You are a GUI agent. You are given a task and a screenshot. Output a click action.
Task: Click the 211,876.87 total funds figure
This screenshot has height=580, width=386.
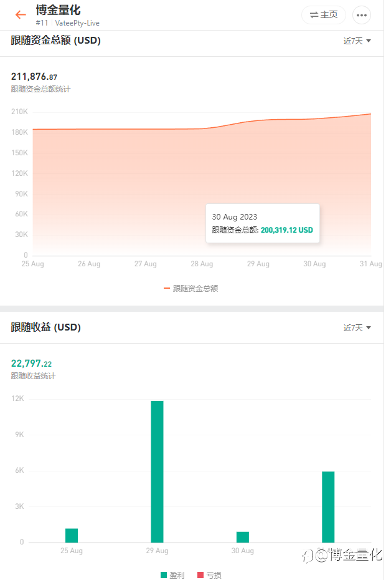(x=34, y=77)
